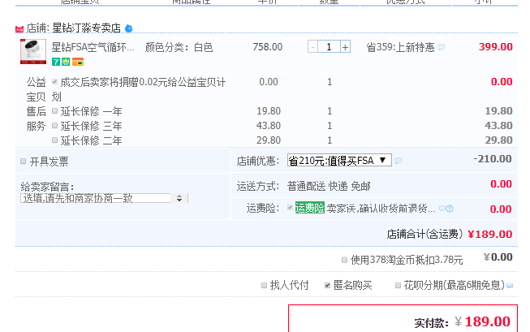Decrease quantity with the minus button
This screenshot has height=332, width=530.
pos(312,46)
